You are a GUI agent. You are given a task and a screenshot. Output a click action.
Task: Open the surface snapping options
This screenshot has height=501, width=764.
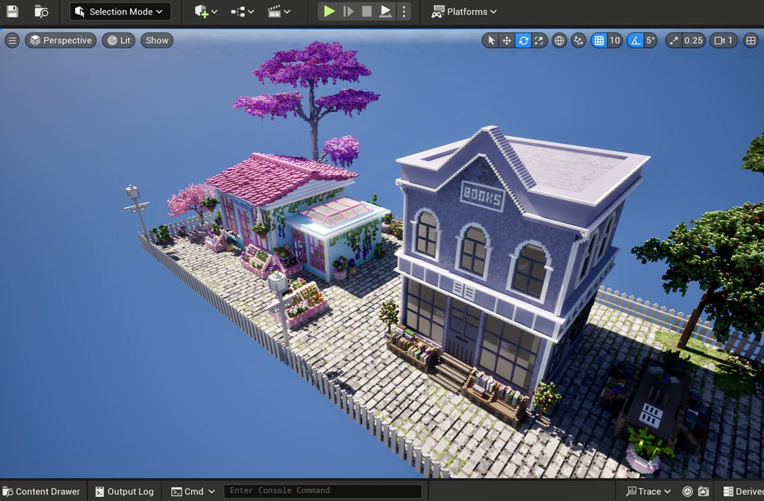coord(578,40)
